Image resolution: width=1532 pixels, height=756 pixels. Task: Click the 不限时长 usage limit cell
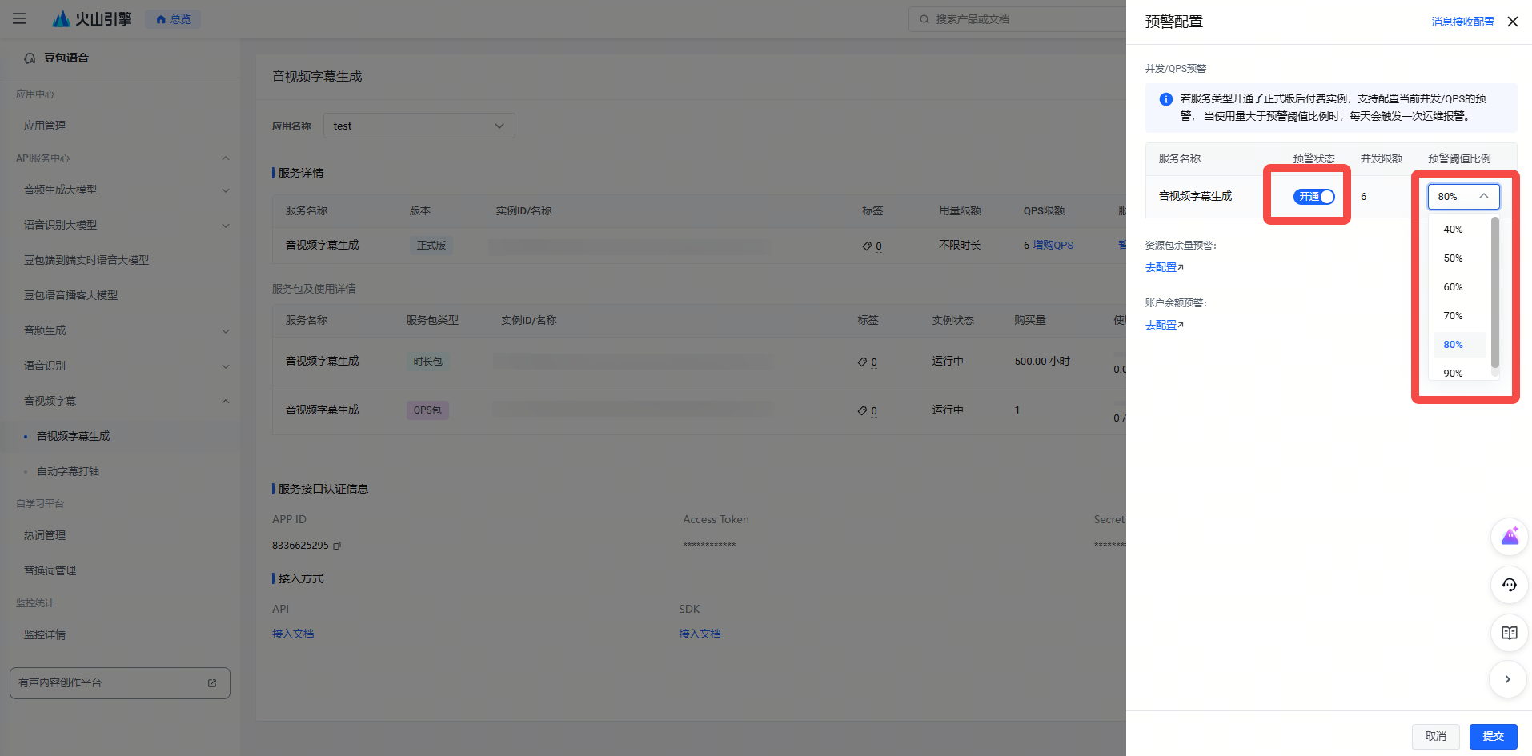(960, 246)
